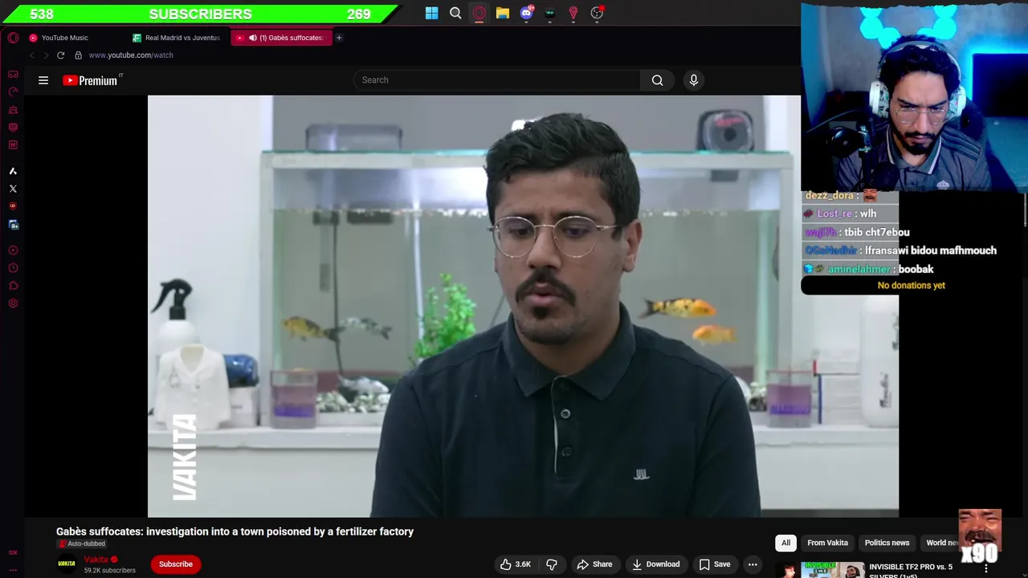1028x578 pixels.
Task: Click the YouTube search magnifier button
Action: click(657, 80)
